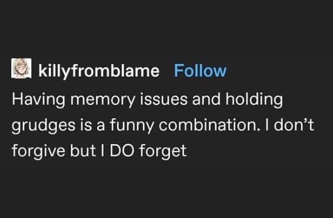Click the word 'funny' in the post
333x218 pixels.
tap(132, 125)
